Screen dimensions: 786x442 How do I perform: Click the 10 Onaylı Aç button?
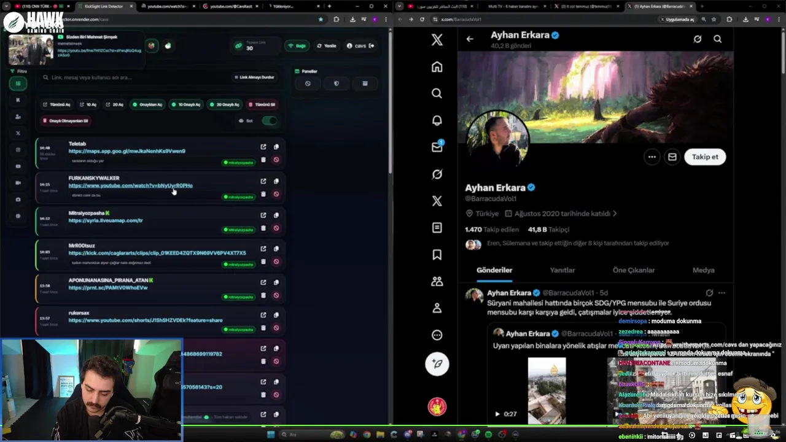(186, 104)
